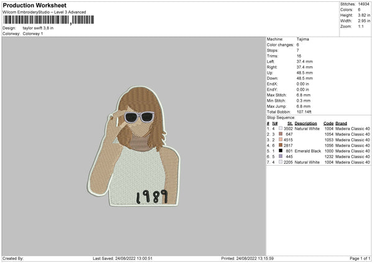Click the 'Max Jump:' label
This screenshot has height=263, width=373.
(277, 106)
